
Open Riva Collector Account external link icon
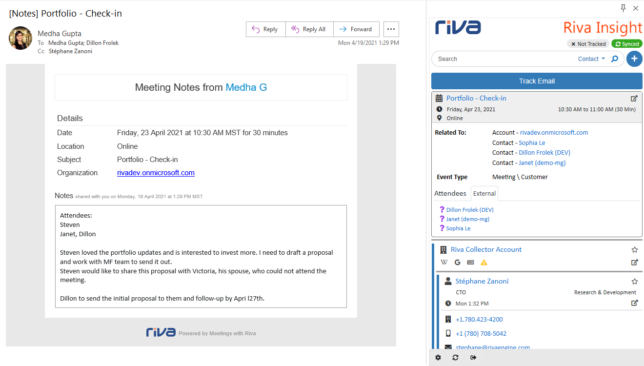635,263
